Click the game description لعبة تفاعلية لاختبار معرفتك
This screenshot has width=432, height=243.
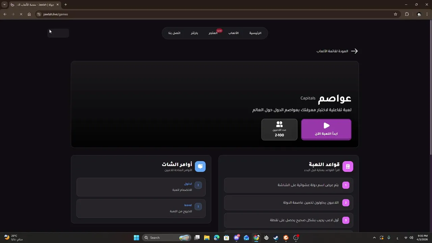pos(302,110)
